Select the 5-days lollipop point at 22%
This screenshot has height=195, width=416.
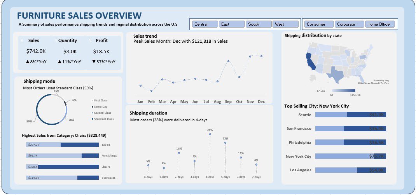(x=225, y=143)
